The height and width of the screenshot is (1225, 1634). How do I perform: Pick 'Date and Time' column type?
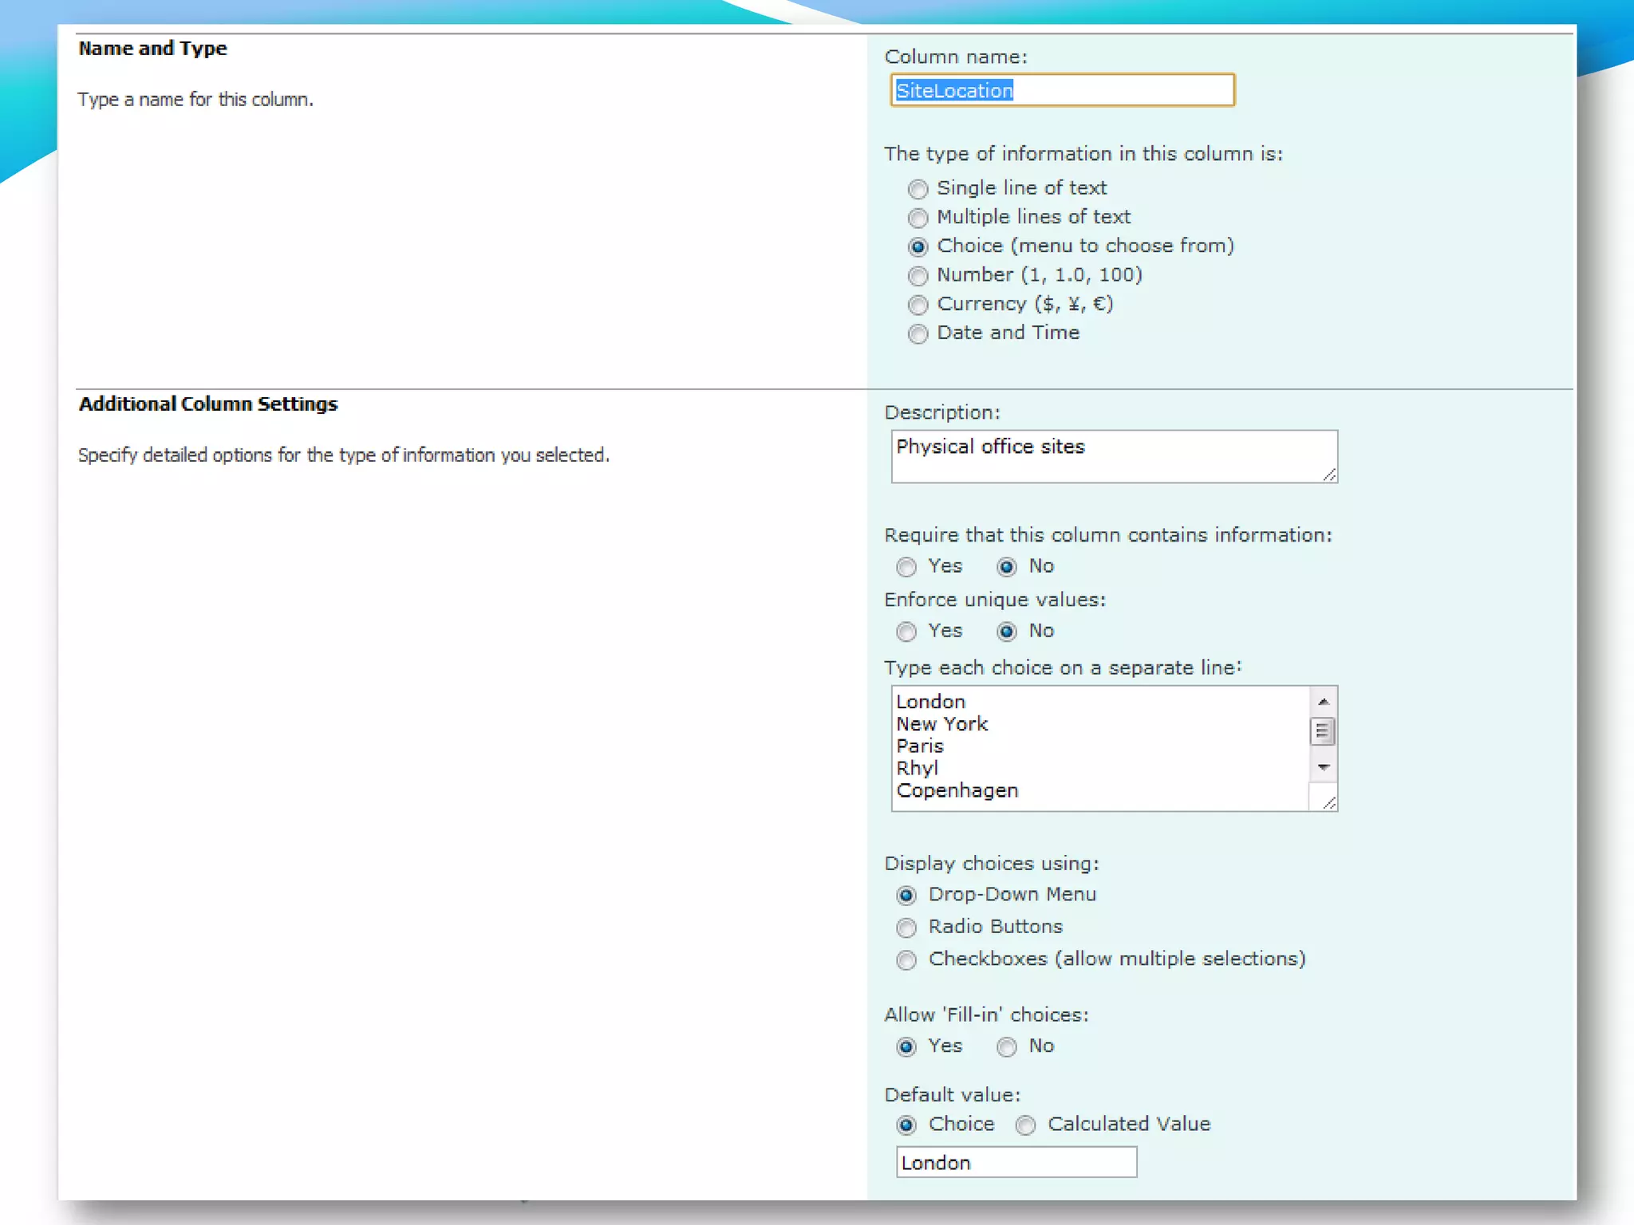918,333
